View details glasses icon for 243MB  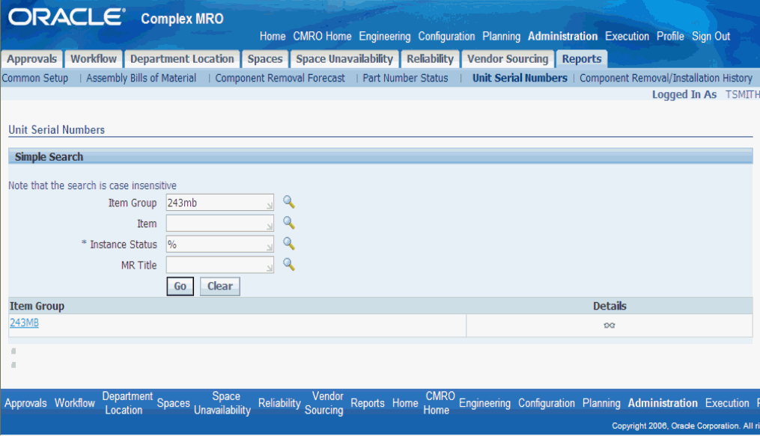[x=609, y=325]
